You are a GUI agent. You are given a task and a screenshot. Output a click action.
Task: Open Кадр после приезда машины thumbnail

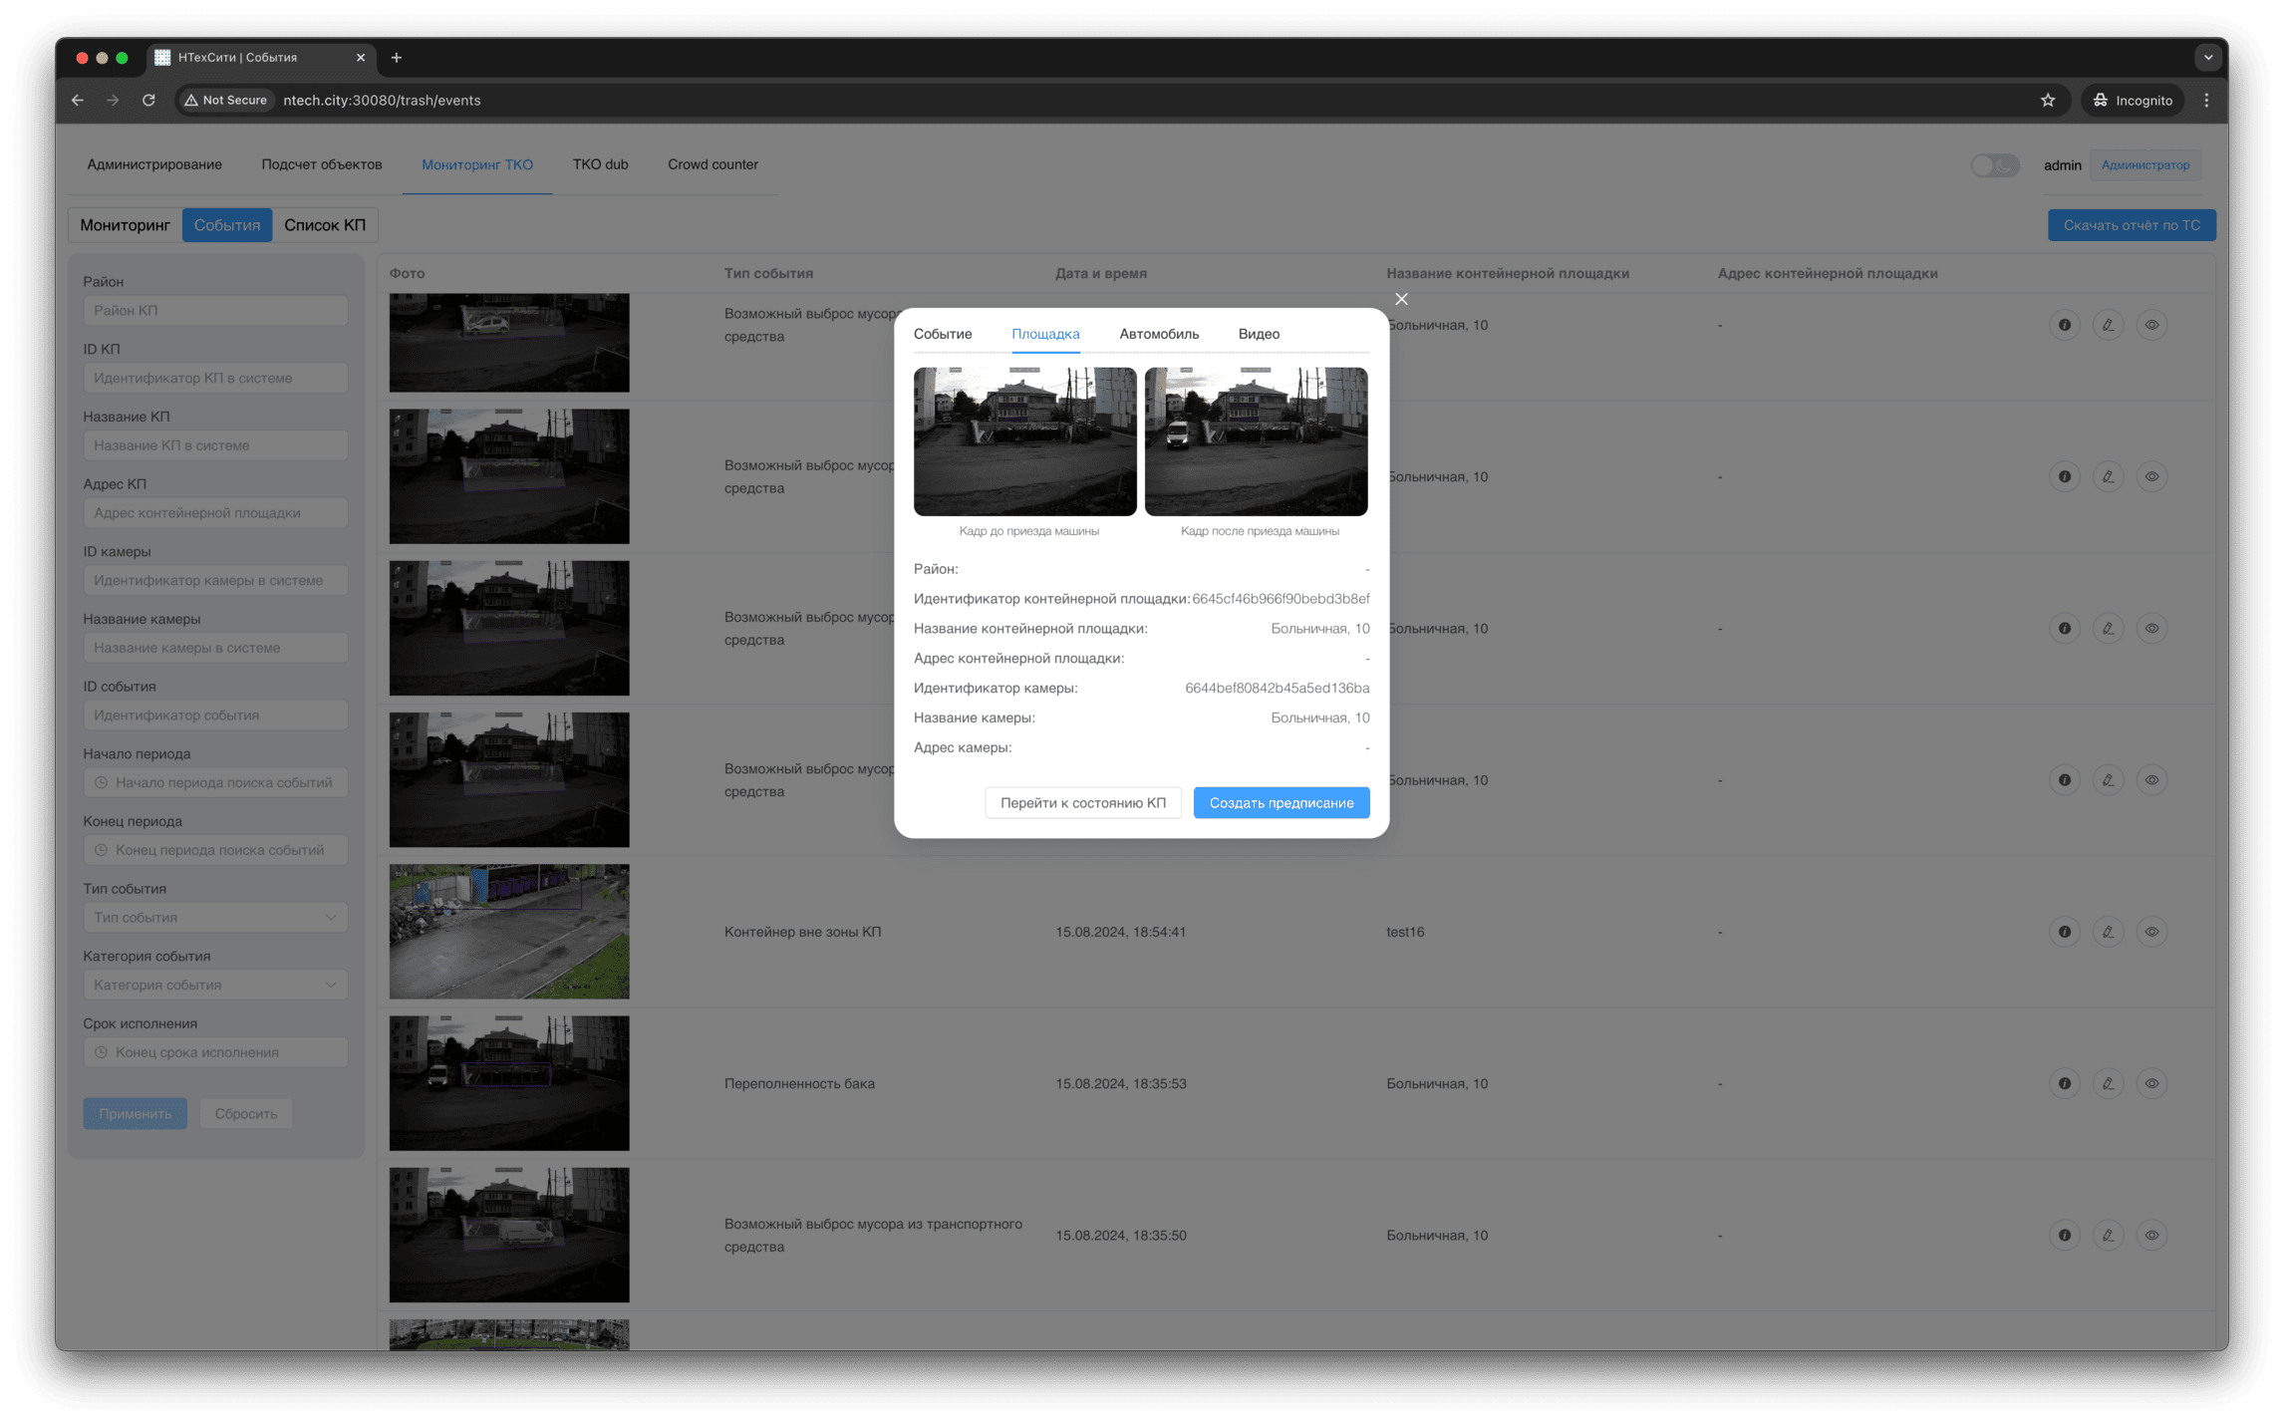tap(1256, 441)
